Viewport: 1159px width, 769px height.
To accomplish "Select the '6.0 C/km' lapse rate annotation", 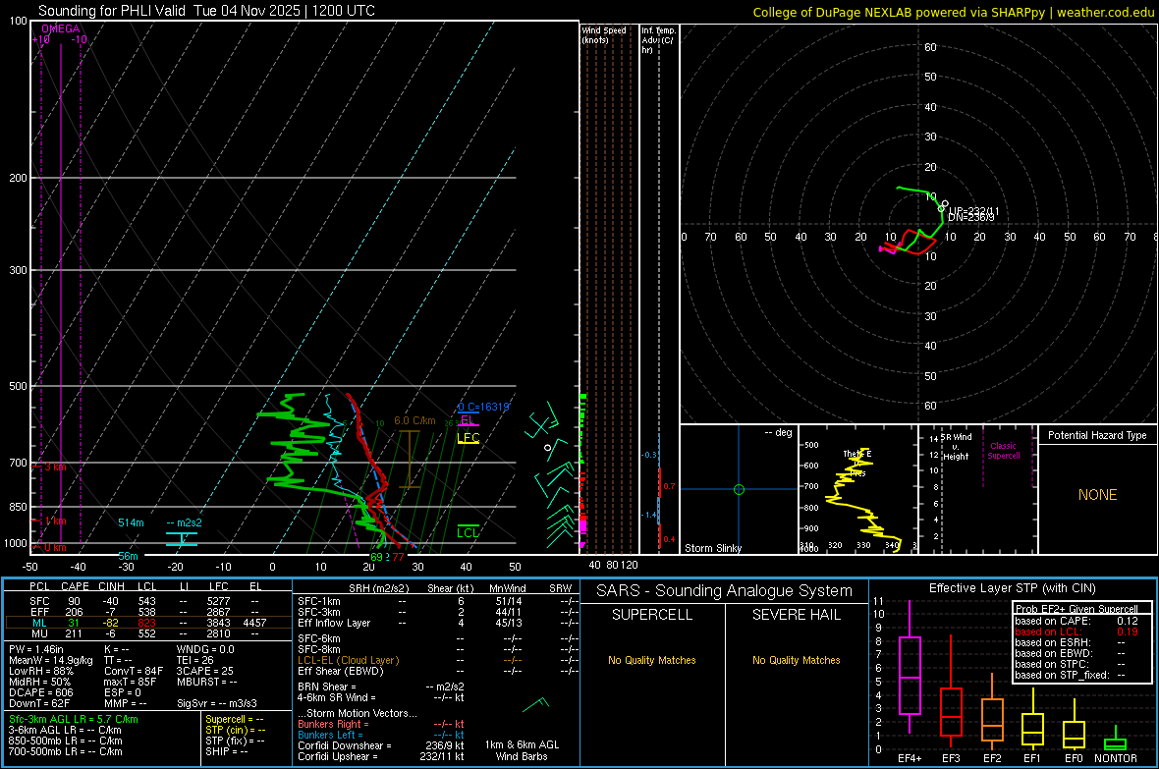I will click(x=414, y=420).
